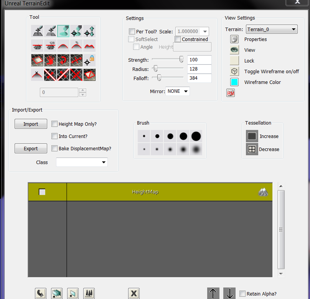Select the Smooth tool with plain red arc

click(63, 46)
